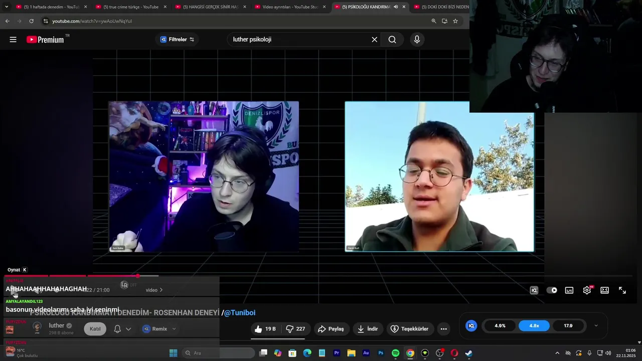The width and height of the screenshot is (642, 361).
Task: Open the Remix dropdown
Action: [x=159, y=329]
